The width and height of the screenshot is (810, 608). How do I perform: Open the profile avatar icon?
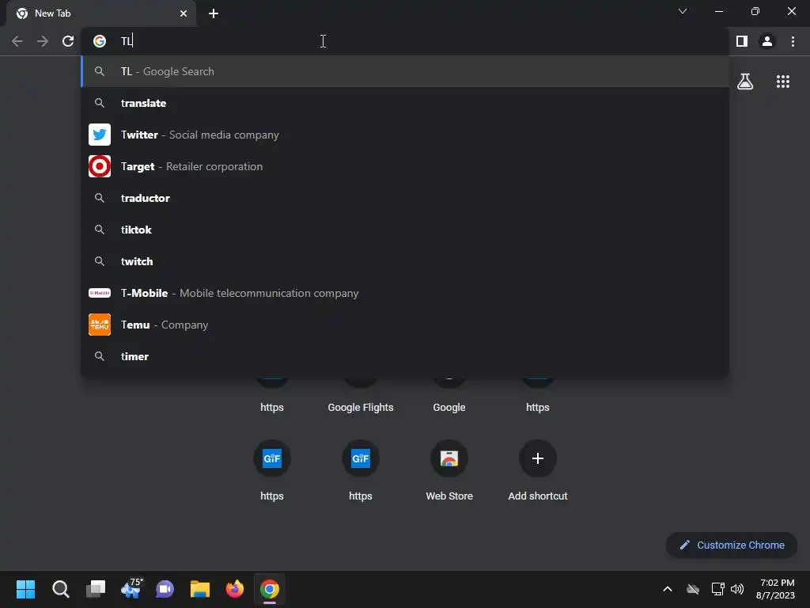[767, 41]
